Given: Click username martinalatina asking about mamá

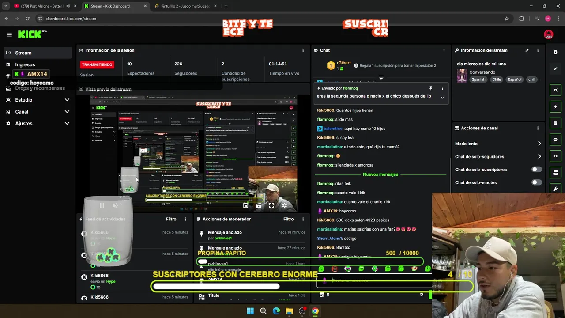Looking at the screenshot, I should click(330, 147).
